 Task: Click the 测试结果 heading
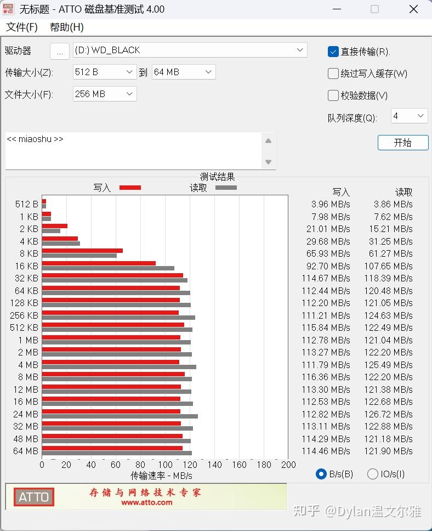coord(217,177)
